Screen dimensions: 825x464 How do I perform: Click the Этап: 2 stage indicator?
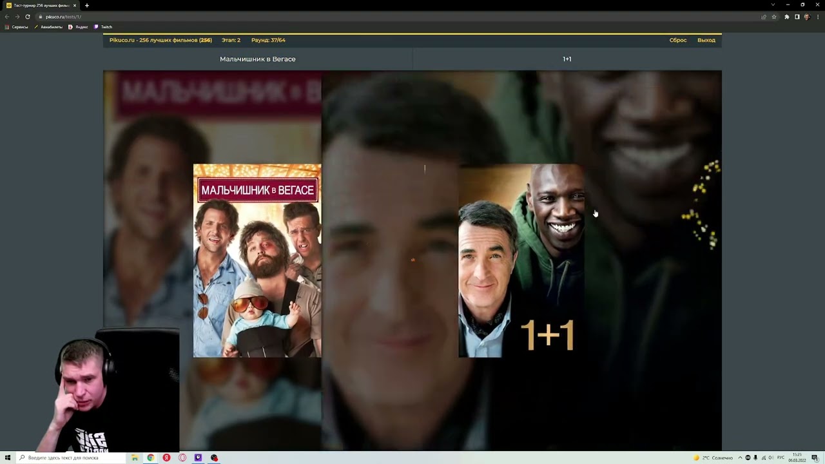click(x=231, y=40)
